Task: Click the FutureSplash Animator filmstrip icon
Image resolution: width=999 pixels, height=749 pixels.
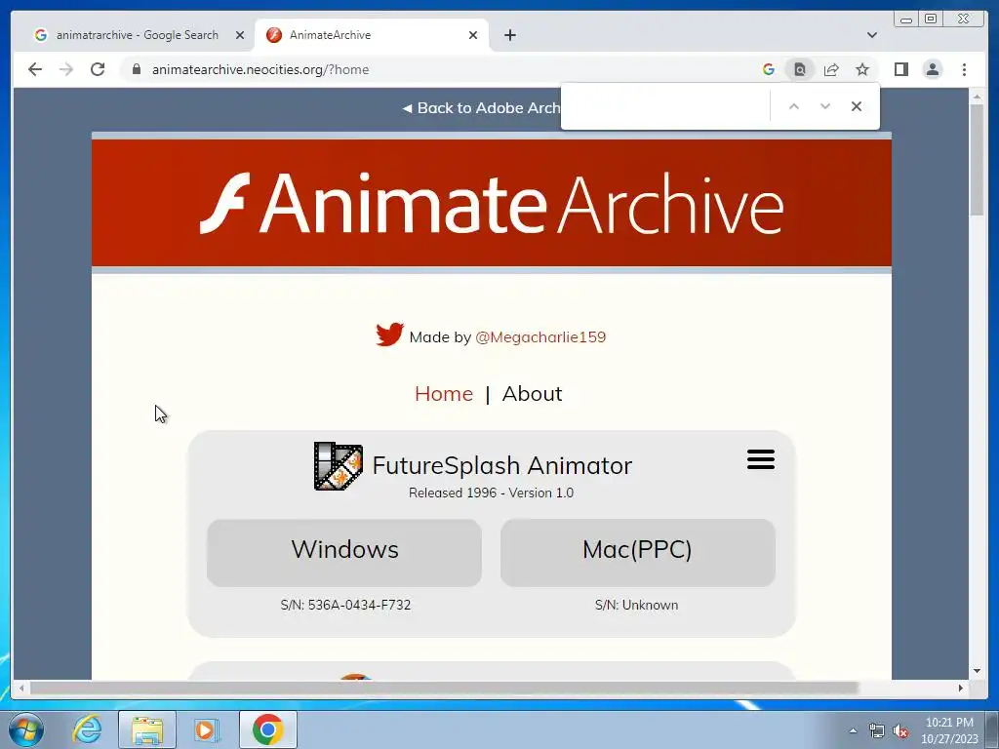Action: [x=339, y=466]
